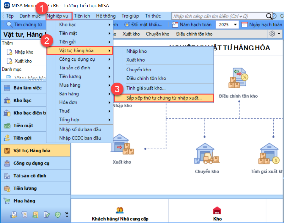Image resolution: width=284 pixels, height=223 pixels.
Task: Click the magnifier icon in the feature search box
Action: point(269,16)
